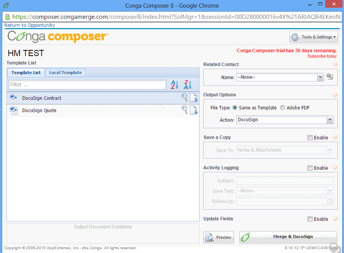Add DocuSign Contract to output container icon
Viewport: 344px width, 253px height.
tap(194, 98)
